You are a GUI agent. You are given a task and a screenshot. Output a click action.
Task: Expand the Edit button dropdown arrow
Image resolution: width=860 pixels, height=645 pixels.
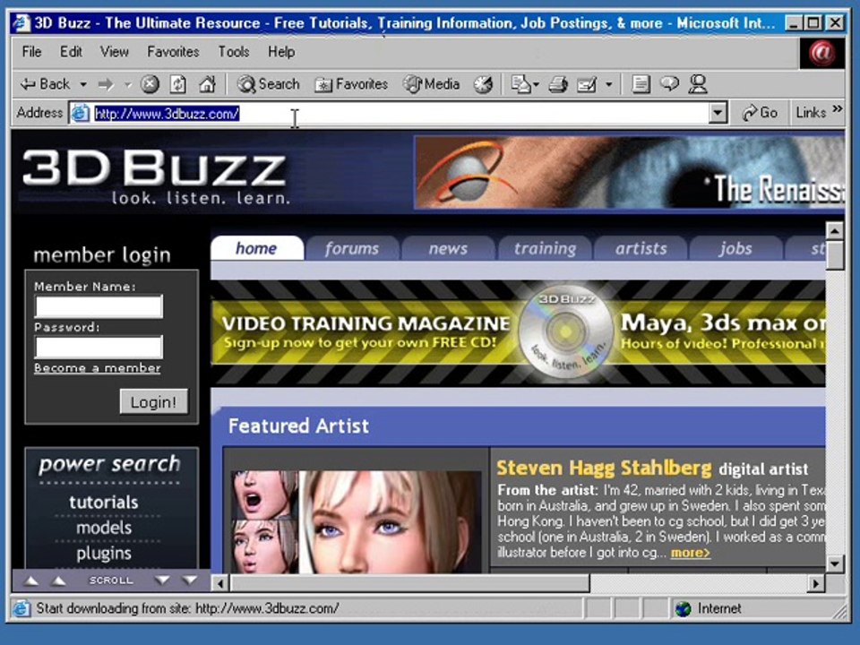[609, 84]
